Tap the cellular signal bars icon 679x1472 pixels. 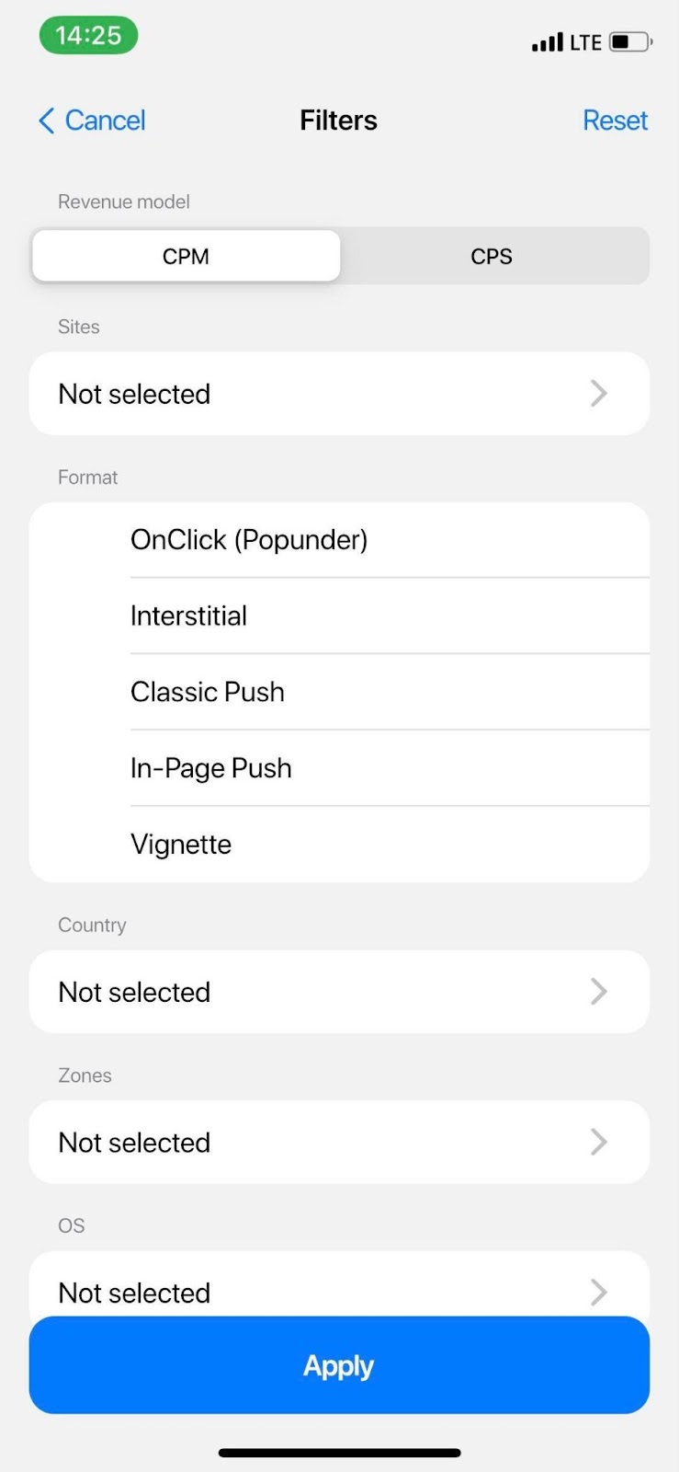point(547,42)
